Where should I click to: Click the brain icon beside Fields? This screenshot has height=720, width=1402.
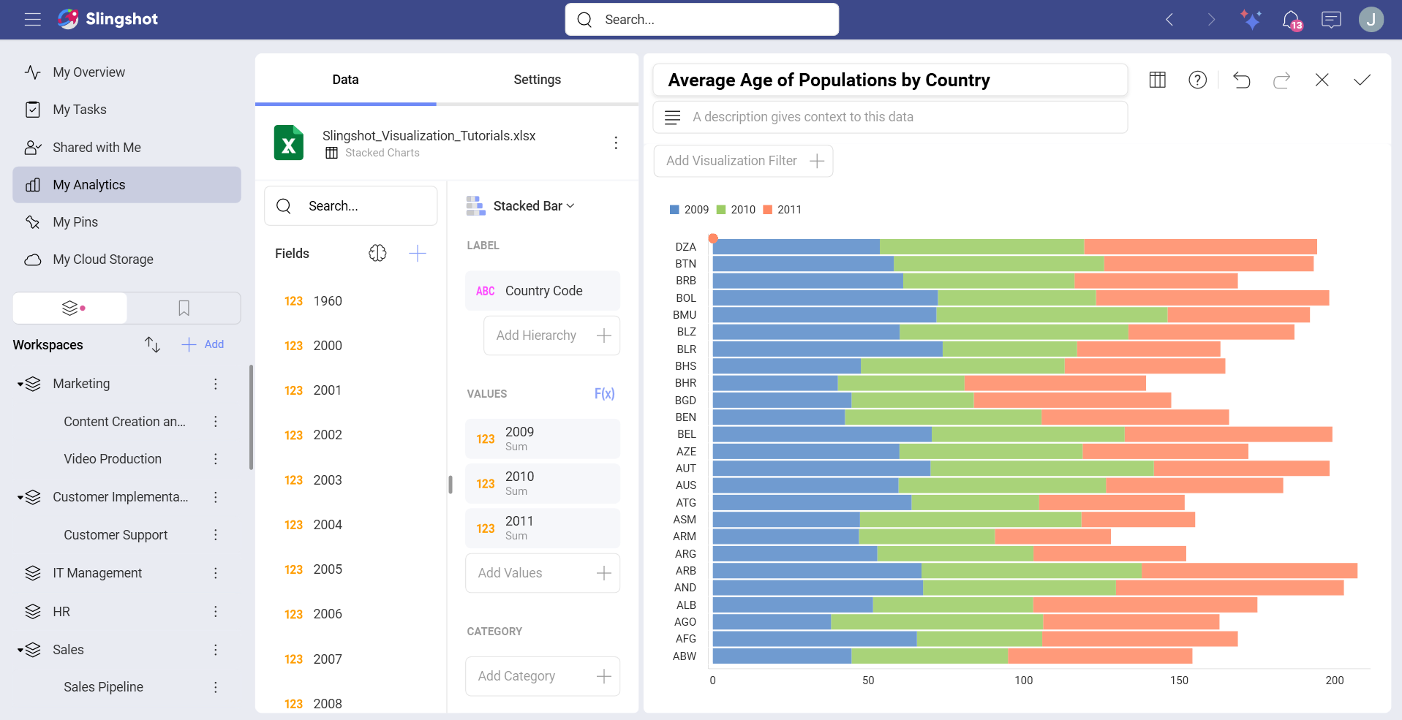[x=377, y=253]
